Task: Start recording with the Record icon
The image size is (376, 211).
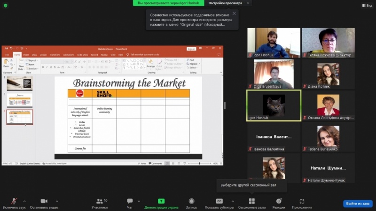Action: pos(191,201)
